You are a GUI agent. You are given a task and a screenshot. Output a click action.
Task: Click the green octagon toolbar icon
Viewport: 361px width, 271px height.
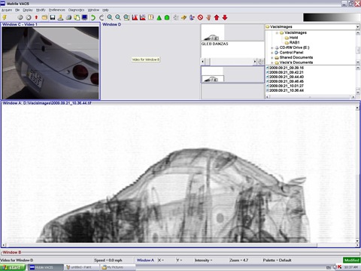pos(167,17)
